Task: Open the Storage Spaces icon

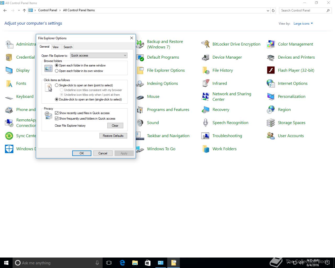Action: 271,123
